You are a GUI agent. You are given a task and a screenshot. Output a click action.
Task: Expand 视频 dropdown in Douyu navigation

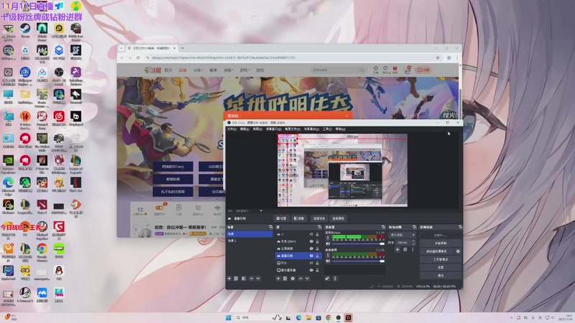click(227, 70)
